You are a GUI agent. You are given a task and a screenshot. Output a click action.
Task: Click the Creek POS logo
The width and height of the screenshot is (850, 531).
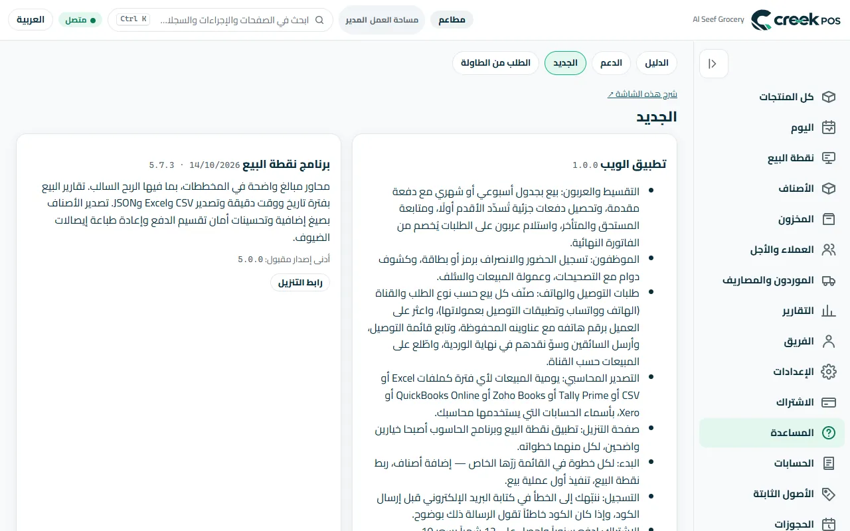tap(796, 20)
